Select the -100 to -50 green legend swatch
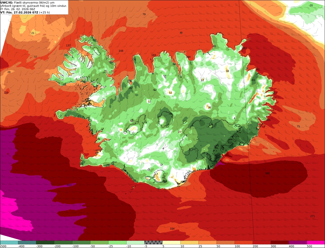This screenshot has width=325, height=248. click(81, 242)
